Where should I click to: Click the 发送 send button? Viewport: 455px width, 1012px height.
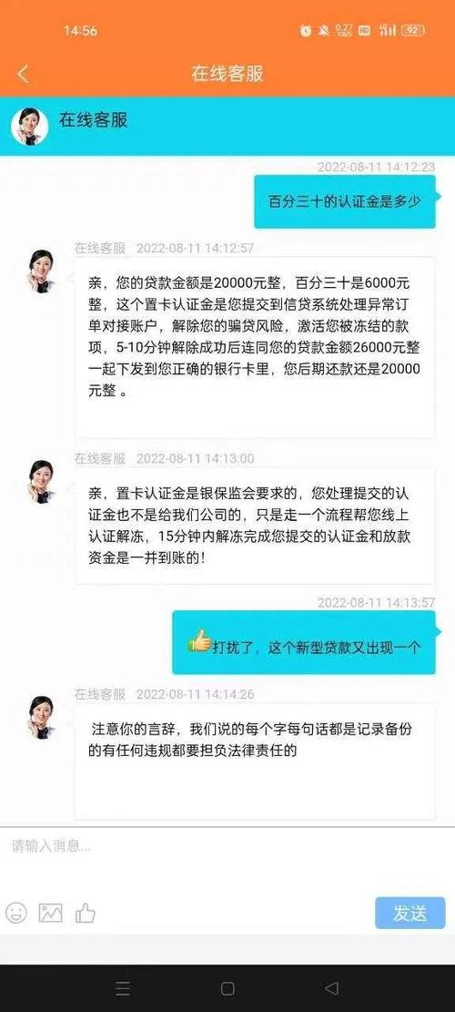[409, 913]
